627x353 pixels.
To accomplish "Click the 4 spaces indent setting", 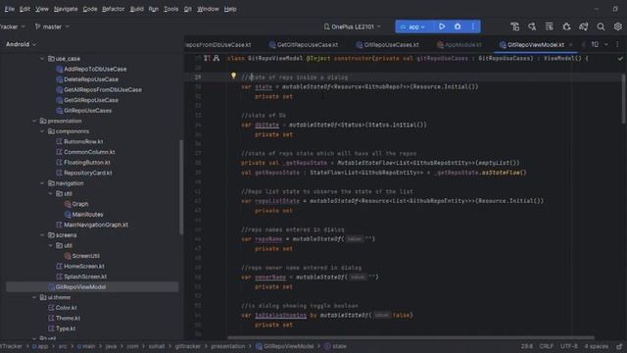I will click(597, 346).
